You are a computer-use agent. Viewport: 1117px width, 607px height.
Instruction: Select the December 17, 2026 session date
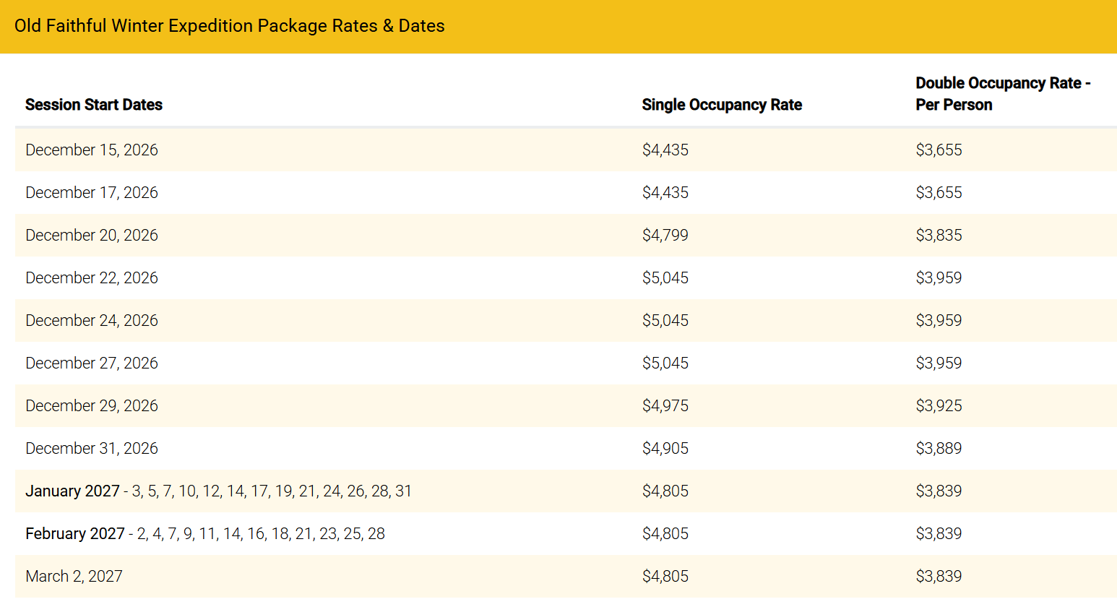point(92,192)
